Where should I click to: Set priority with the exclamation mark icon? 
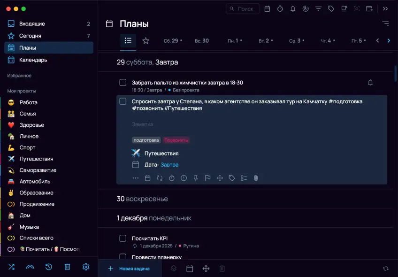pos(184,178)
